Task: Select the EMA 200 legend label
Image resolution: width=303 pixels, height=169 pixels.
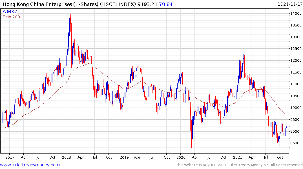Action: tap(11, 17)
